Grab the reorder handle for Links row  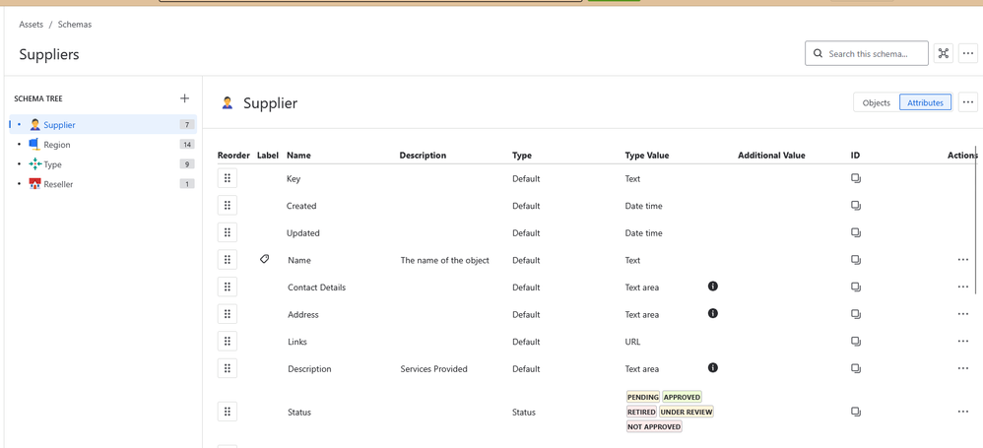[x=227, y=341]
